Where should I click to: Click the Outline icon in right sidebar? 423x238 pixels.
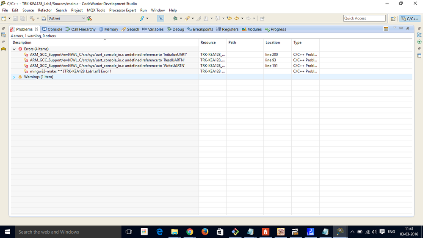(x=419, y=35)
